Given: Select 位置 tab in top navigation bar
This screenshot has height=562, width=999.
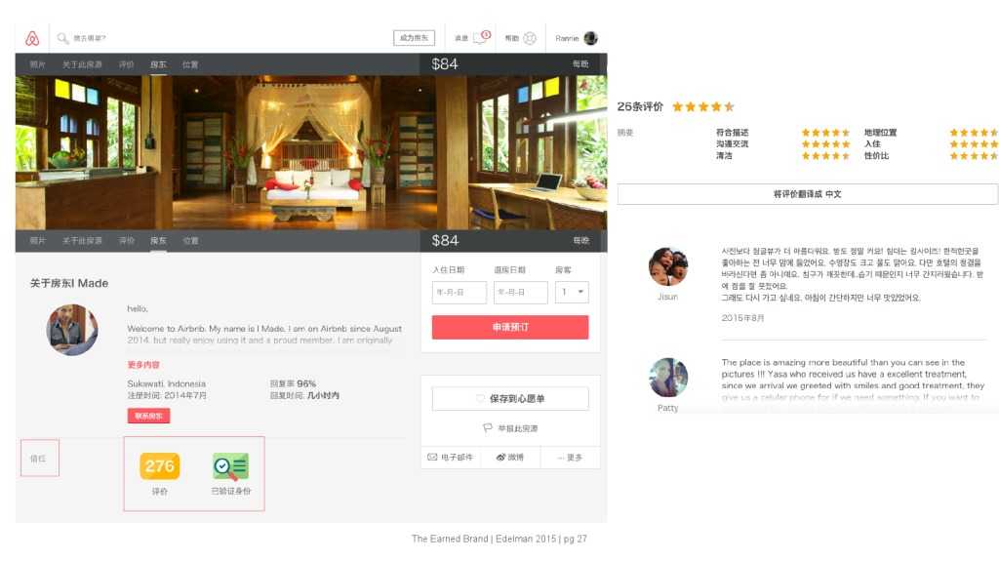Looking at the screenshot, I should (x=190, y=64).
